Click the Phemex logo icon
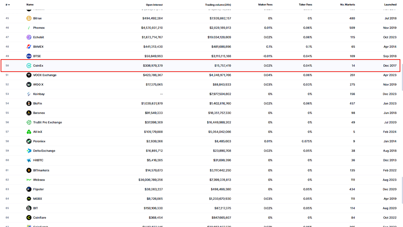403x227 pixels. (x=29, y=28)
